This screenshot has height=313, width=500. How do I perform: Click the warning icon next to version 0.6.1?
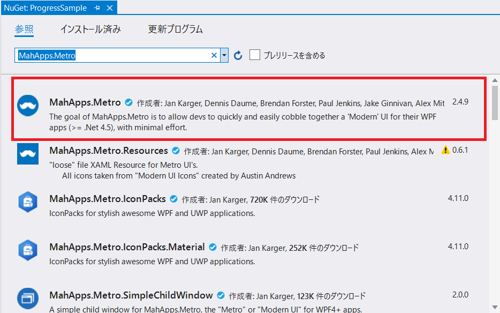(x=445, y=150)
